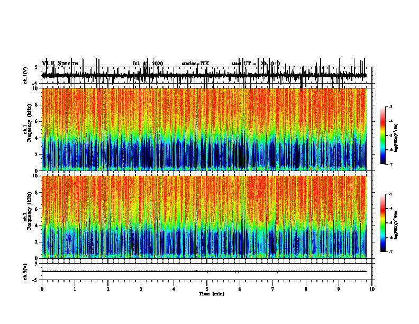The image size is (419, 324).
Task: Click the ch.2 spectrogram panel
Action: 204,217
